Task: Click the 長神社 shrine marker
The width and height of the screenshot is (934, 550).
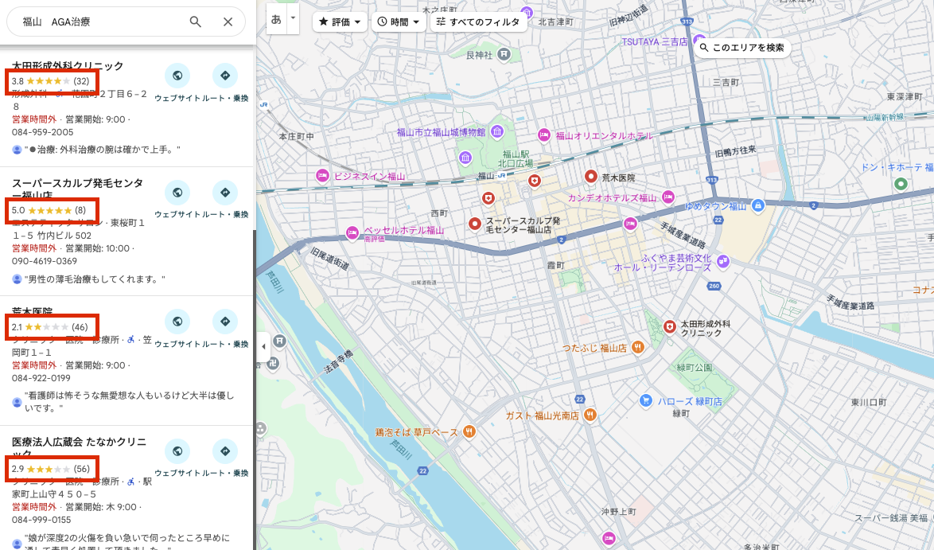Action: tap(504, 55)
